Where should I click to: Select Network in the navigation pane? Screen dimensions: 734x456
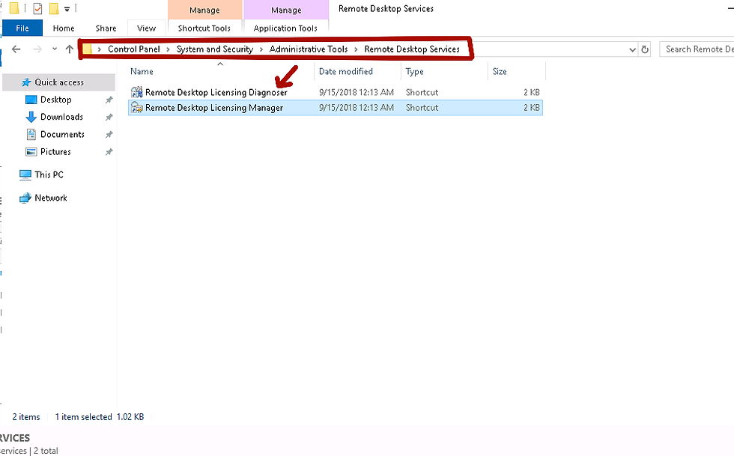51,198
